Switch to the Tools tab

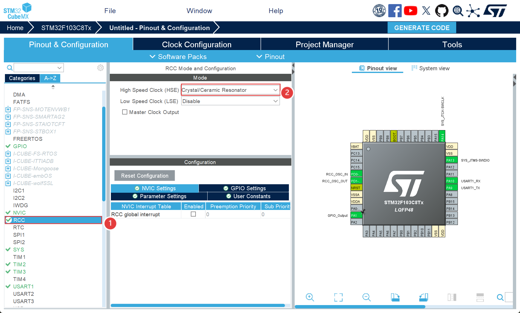tap(452, 44)
